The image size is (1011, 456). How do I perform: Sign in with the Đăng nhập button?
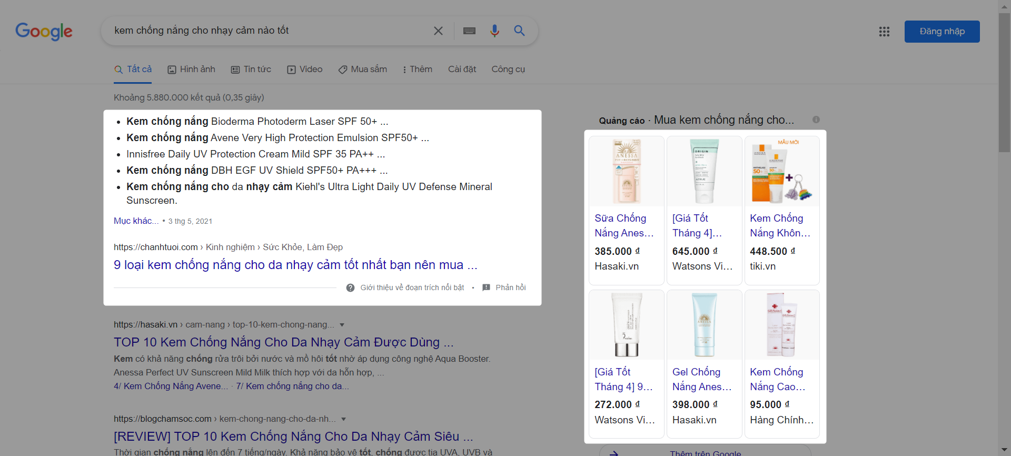pos(942,32)
